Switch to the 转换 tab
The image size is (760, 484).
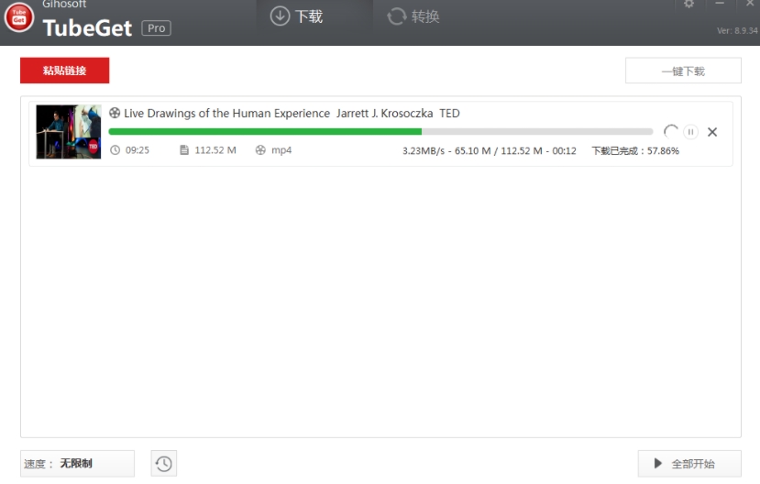(413, 16)
